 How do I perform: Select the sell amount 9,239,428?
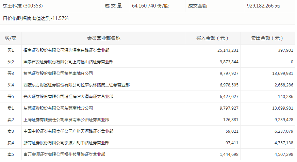[284, 119]
